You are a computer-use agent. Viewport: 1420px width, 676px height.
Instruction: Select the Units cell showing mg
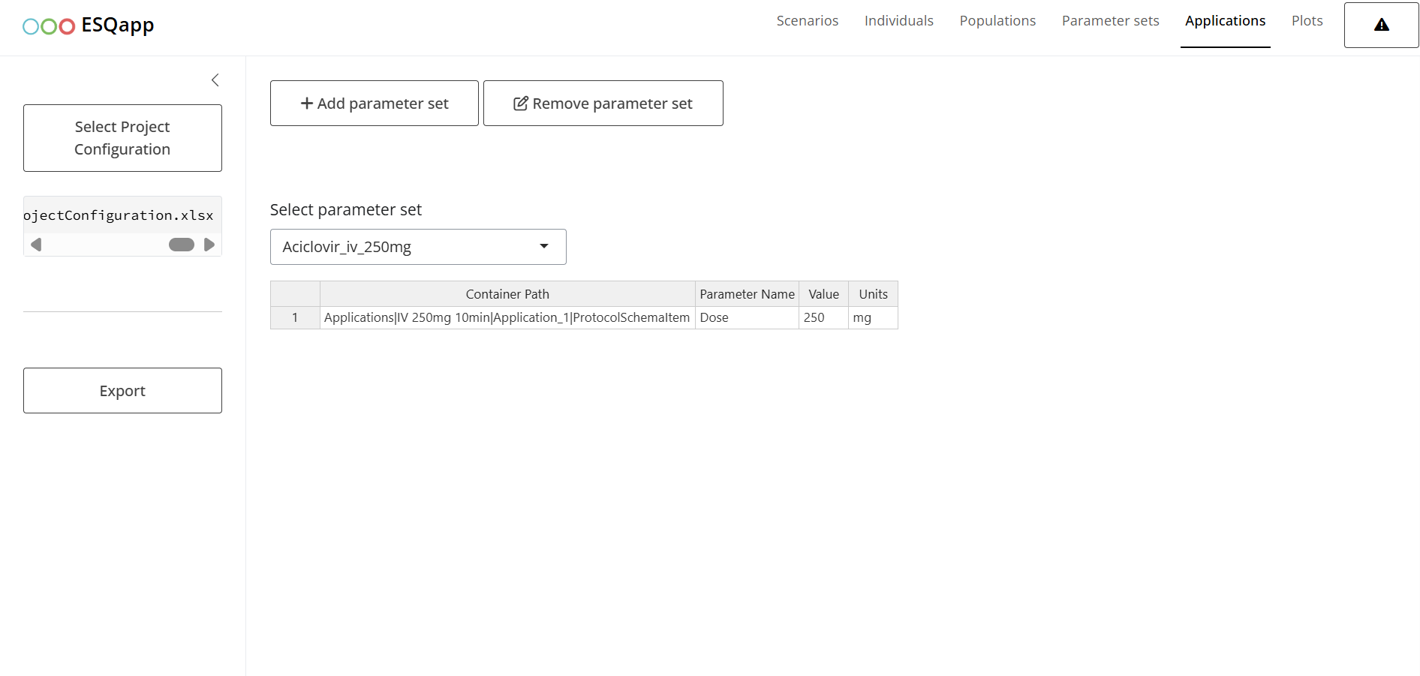872,318
